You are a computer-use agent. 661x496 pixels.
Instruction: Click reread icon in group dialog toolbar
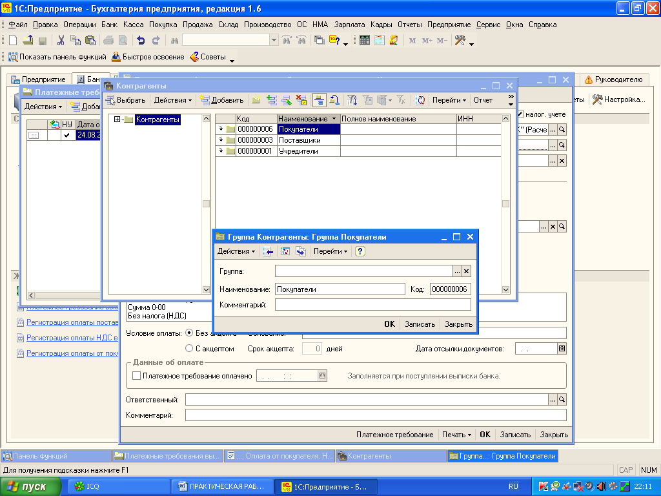[x=285, y=251]
